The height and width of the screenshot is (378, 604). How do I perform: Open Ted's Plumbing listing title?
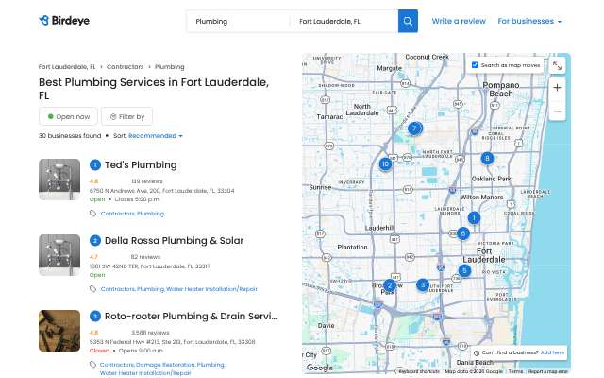point(141,165)
